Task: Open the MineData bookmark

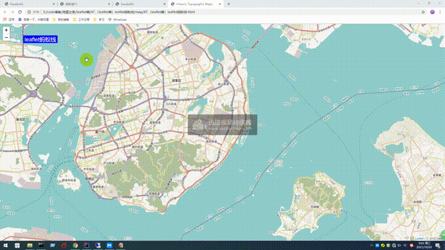Action: tap(117, 20)
